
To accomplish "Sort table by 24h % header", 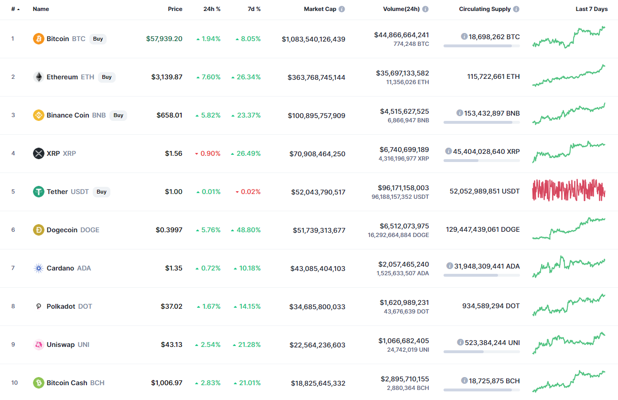I will click(212, 9).
